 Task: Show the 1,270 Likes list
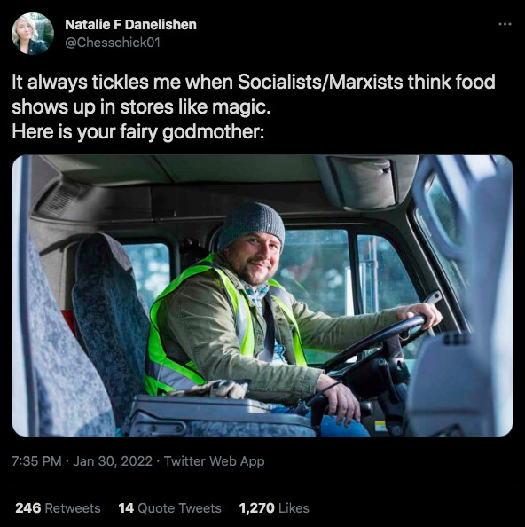pos(274,508)
